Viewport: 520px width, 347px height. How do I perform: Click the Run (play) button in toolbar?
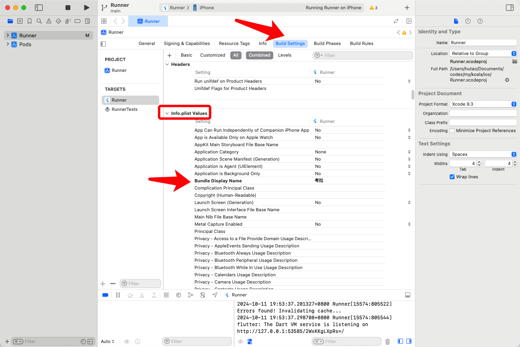(86, 8)
